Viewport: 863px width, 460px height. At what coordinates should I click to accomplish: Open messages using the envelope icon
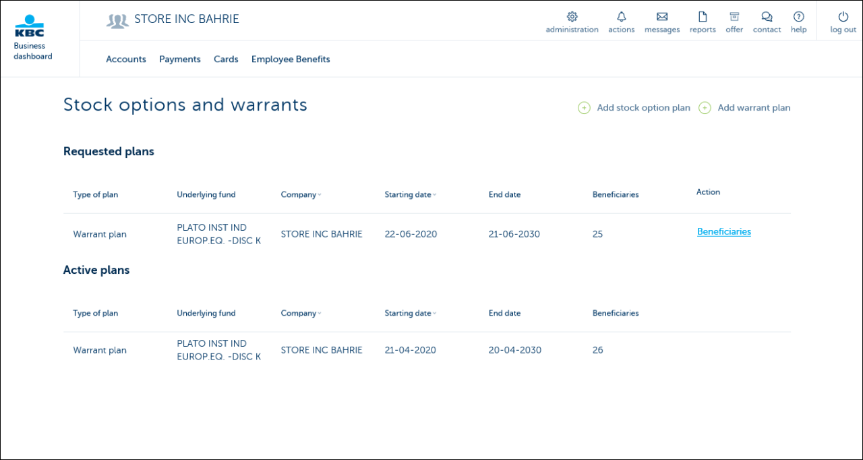[661, 16]
